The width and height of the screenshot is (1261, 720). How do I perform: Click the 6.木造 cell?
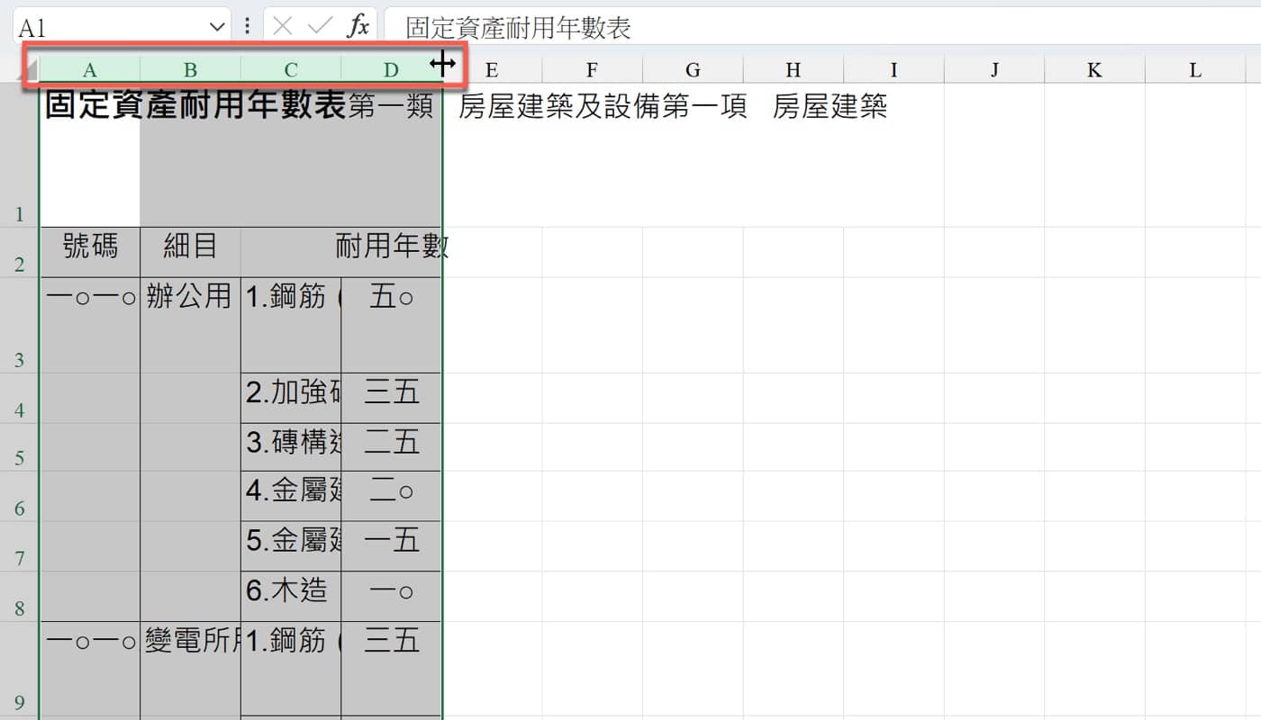pos(291,596)
